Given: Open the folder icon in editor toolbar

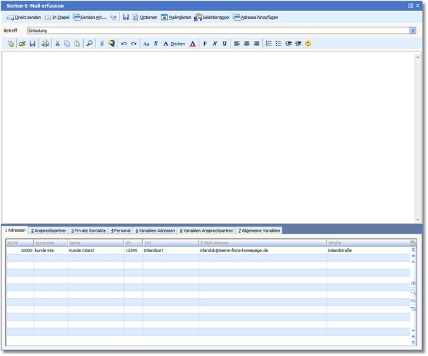Looking at the screenshot, I should pyautogui.click(x=22, y=44).
